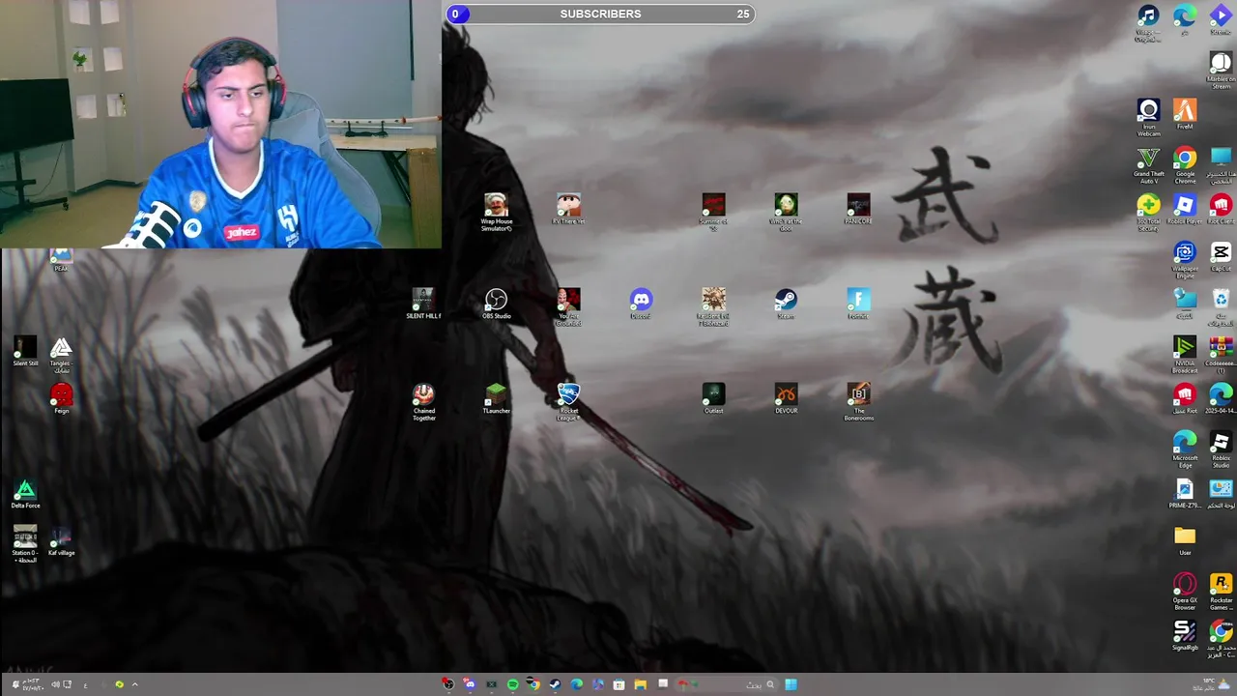
Task: Open the PRIME-Z79 file on desktop
Action: 1185,493
